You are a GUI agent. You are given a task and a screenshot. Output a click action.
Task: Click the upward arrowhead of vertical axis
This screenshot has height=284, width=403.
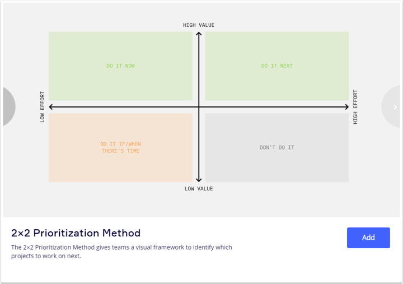point(199,34)
